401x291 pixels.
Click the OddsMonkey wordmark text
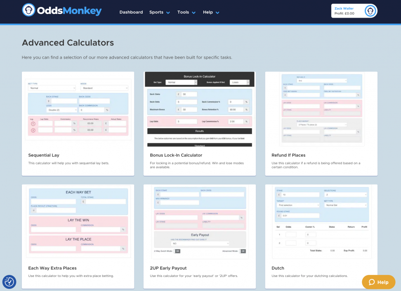(x=69, y=10)
